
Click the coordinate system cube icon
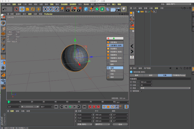[x=62, y=9]
